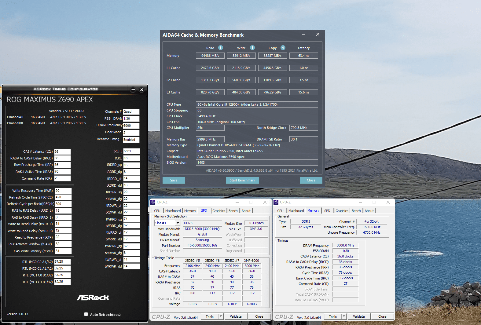Close the AIDA64 benchmark window with X
The height and width of the screenshot is (325, 481).
[318, 35]
